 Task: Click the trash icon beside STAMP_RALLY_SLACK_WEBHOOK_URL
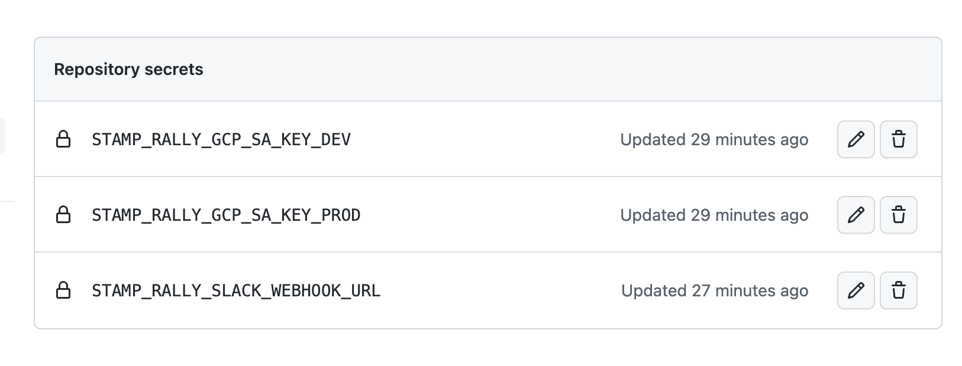pos(898,290)
